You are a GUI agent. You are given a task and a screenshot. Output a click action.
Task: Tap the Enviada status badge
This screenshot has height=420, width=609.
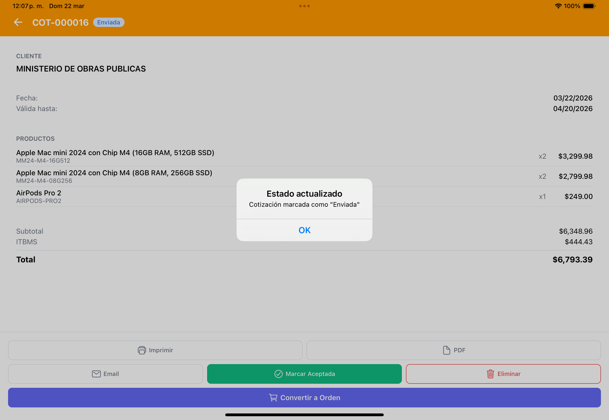point(109,22)
